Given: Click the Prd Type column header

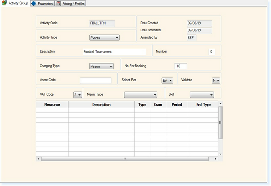Looking at the screenshot, I should click(x=203, y=105).
